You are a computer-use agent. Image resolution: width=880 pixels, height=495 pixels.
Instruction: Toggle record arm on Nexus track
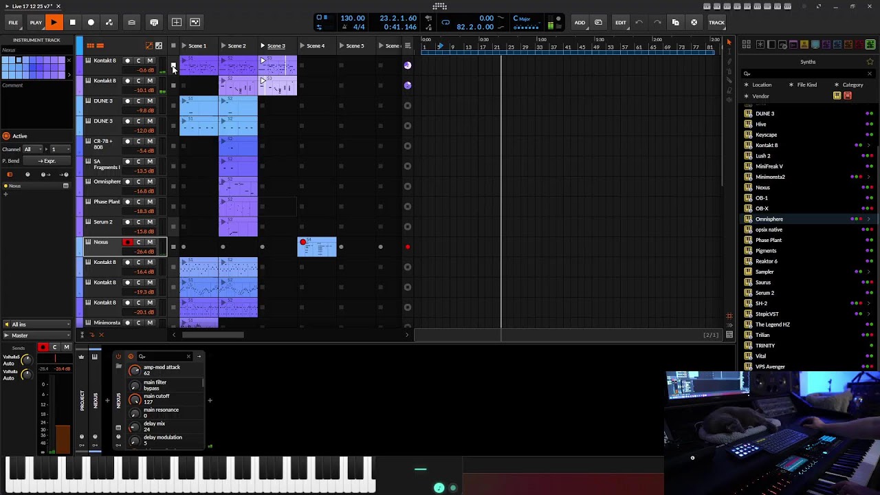click(x=127, y=242)
